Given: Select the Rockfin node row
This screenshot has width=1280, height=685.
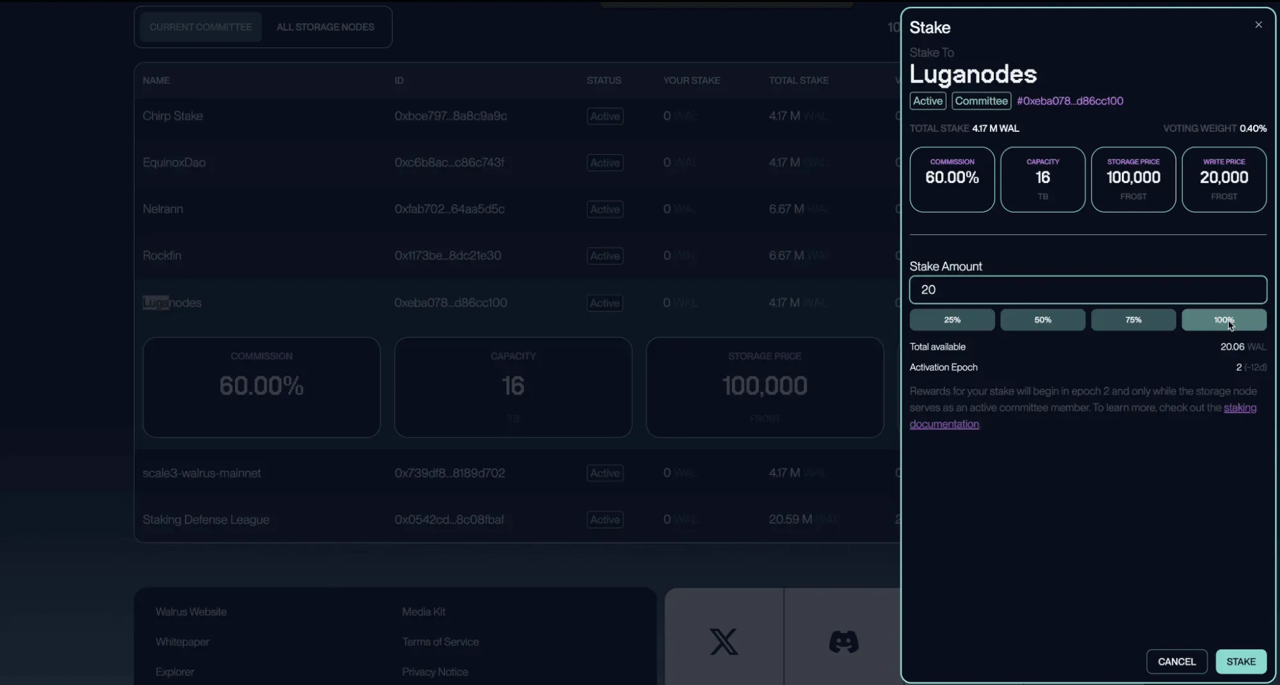Looking at the screenshot, I should click(x=517, y=255).
